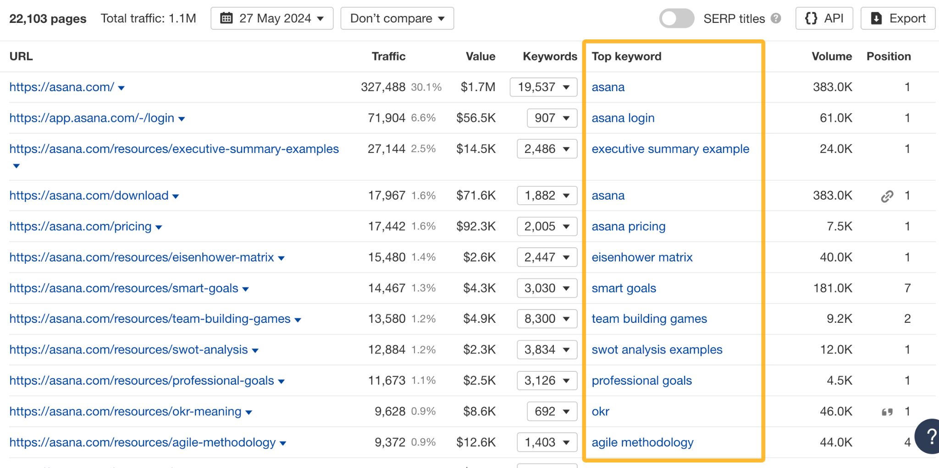This screenshot has width=939, height=468.
Task: Open the Don't compare dropdown
Action: coord(397,18)
